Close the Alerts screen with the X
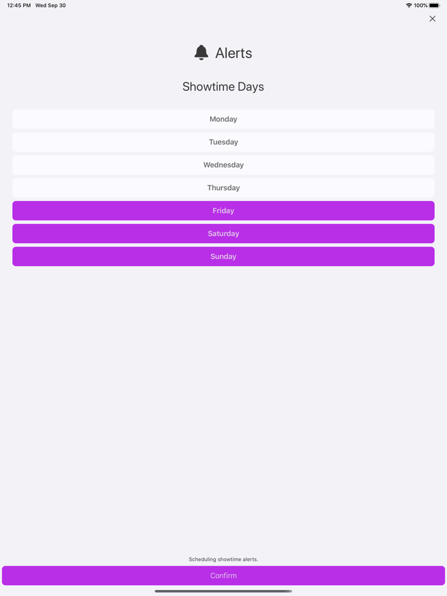This screenshot has width=447, height=596. [x=432, y=19]
